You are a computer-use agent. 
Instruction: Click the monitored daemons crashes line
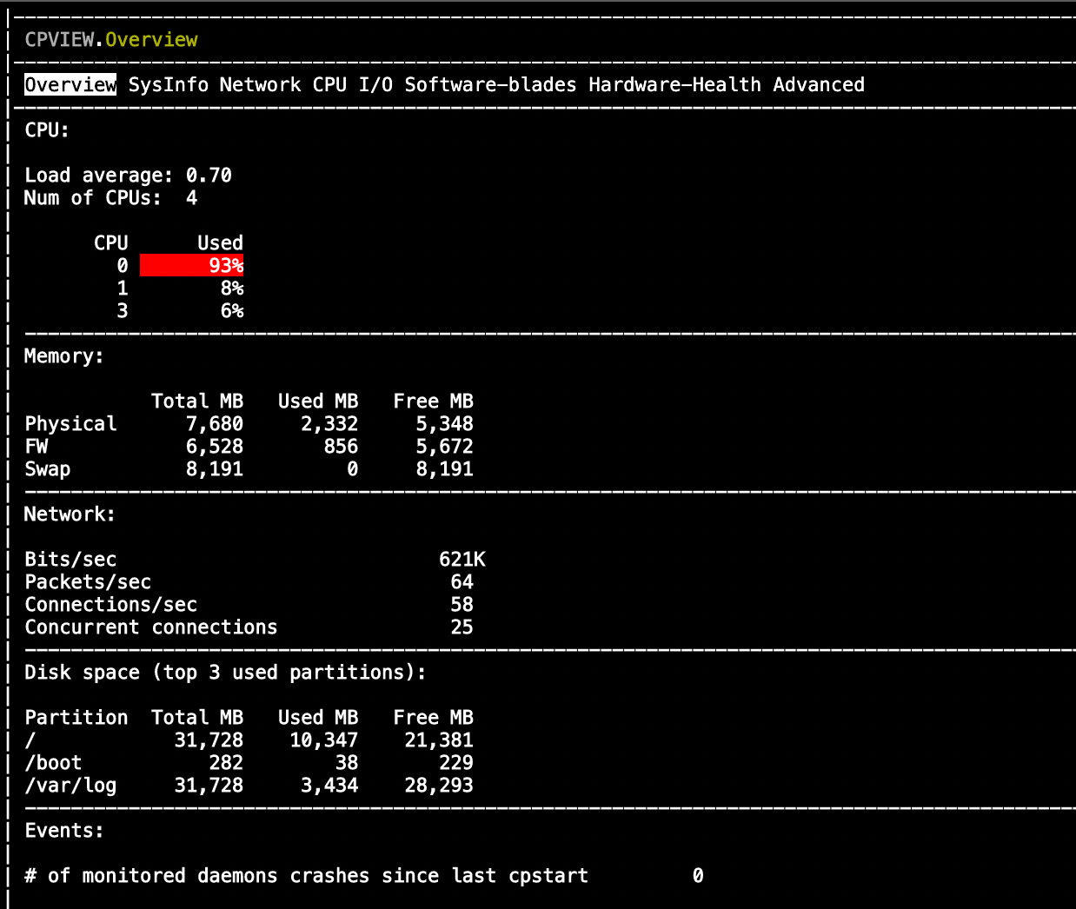(x=306, y=875)
